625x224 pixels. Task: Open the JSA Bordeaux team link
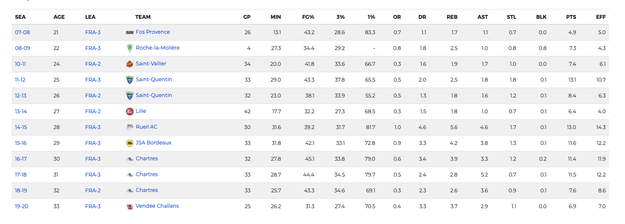click(153, 143)
